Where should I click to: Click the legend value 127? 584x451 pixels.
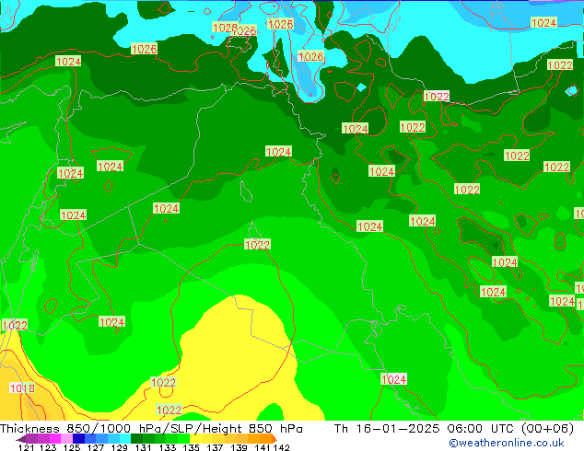coord(96,447)
